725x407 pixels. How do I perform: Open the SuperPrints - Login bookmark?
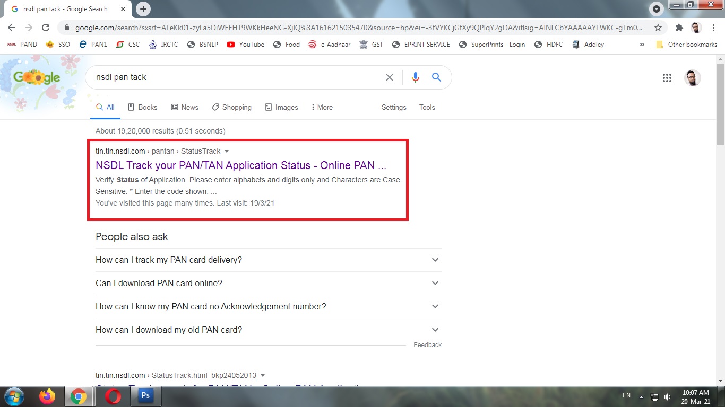[492, 45]
